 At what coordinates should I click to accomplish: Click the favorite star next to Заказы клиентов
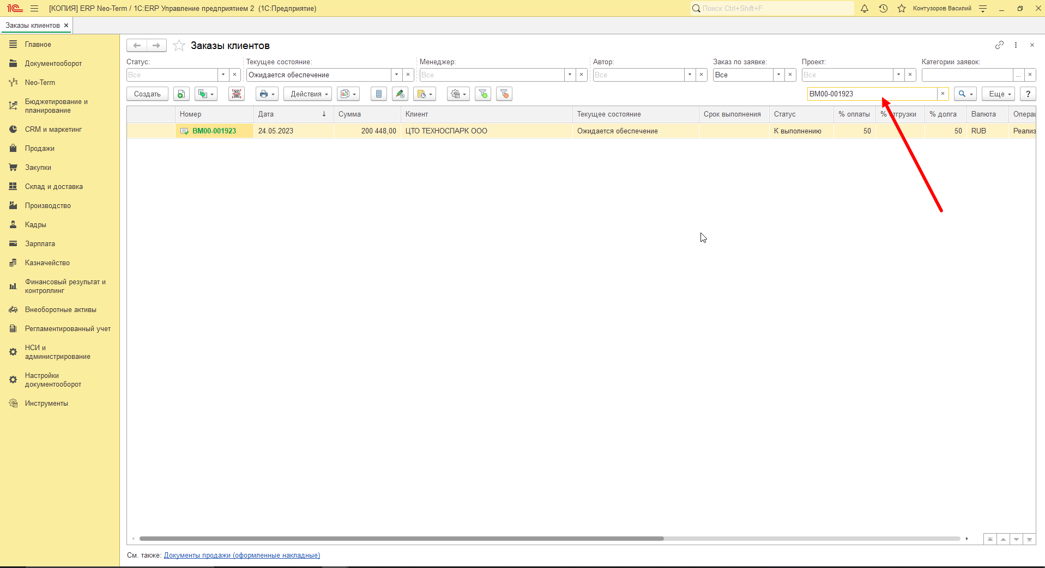(x=179, y=46)
